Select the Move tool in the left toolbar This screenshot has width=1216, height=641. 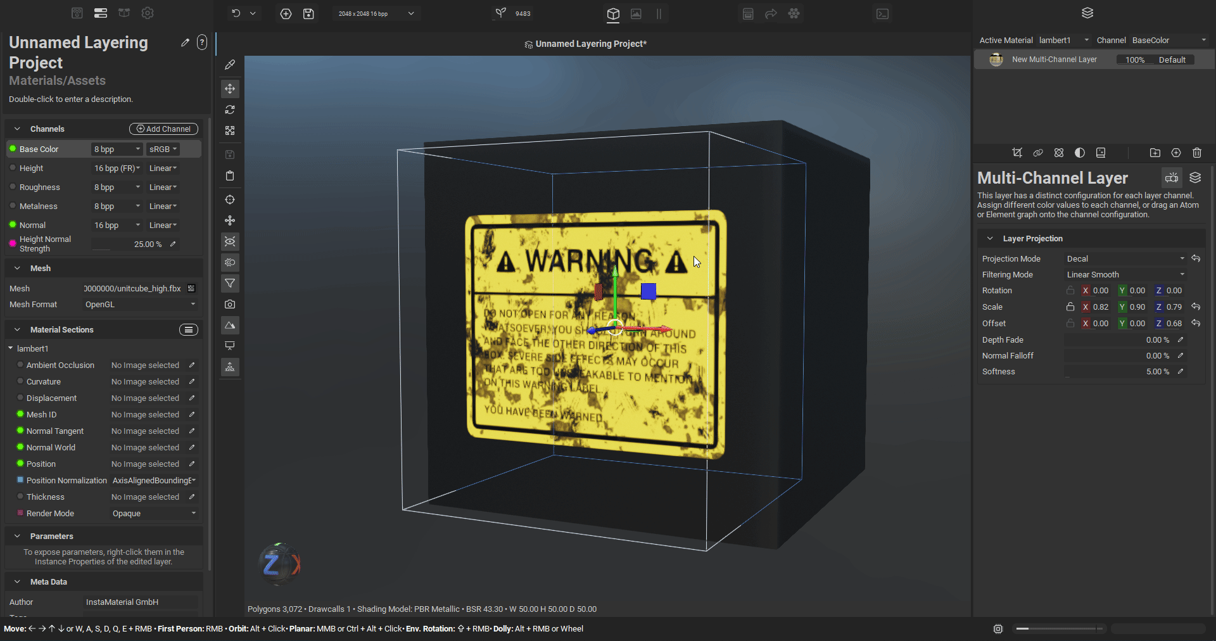point(229,89)
